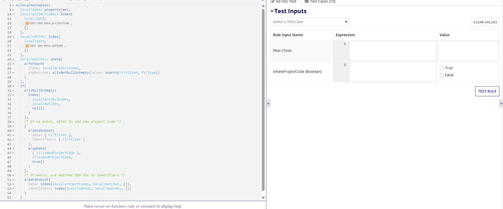
Task: Fold line 30 if( block
Action: tap(13, 86)
